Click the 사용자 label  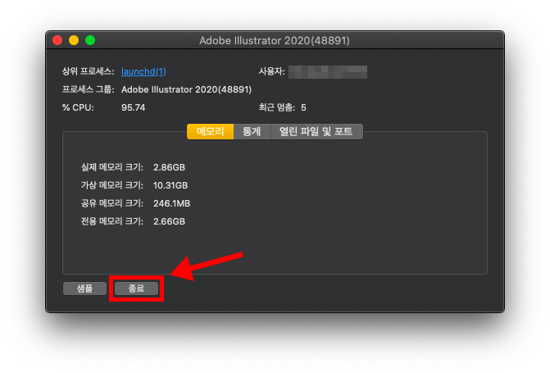click(x=271, y=71)
